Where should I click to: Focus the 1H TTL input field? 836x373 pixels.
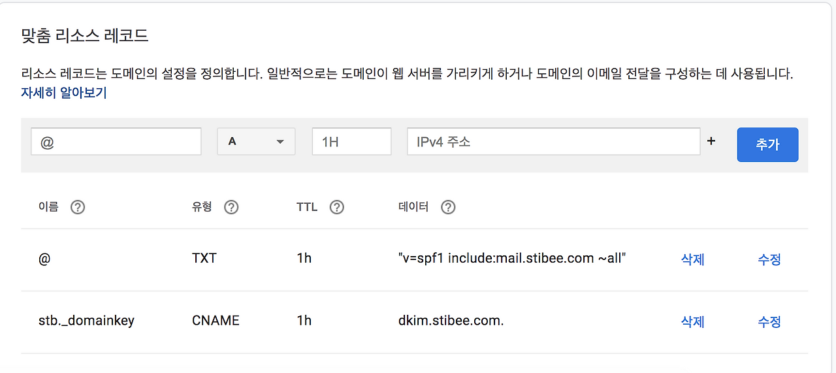351,141
